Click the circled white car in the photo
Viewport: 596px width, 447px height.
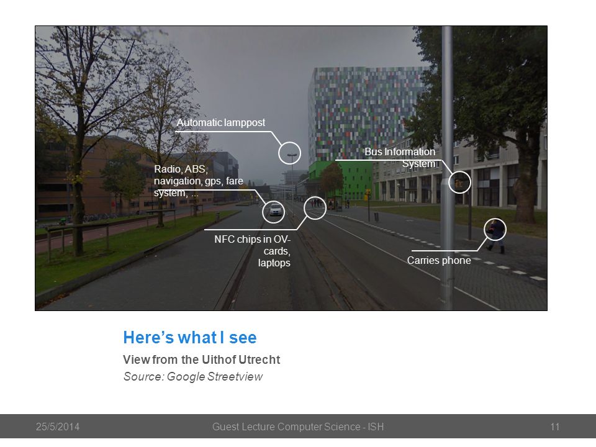pos(274,212)
